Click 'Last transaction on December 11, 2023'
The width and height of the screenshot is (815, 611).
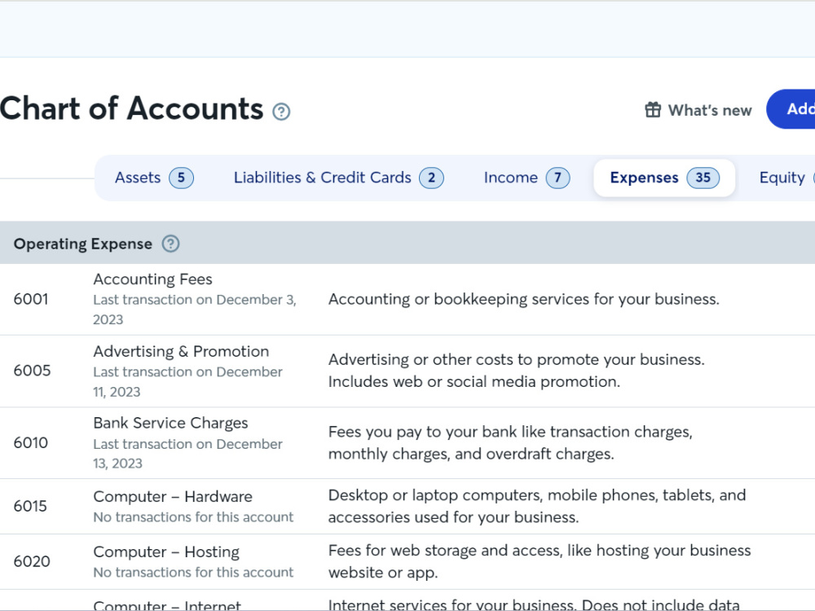(187, 382)
